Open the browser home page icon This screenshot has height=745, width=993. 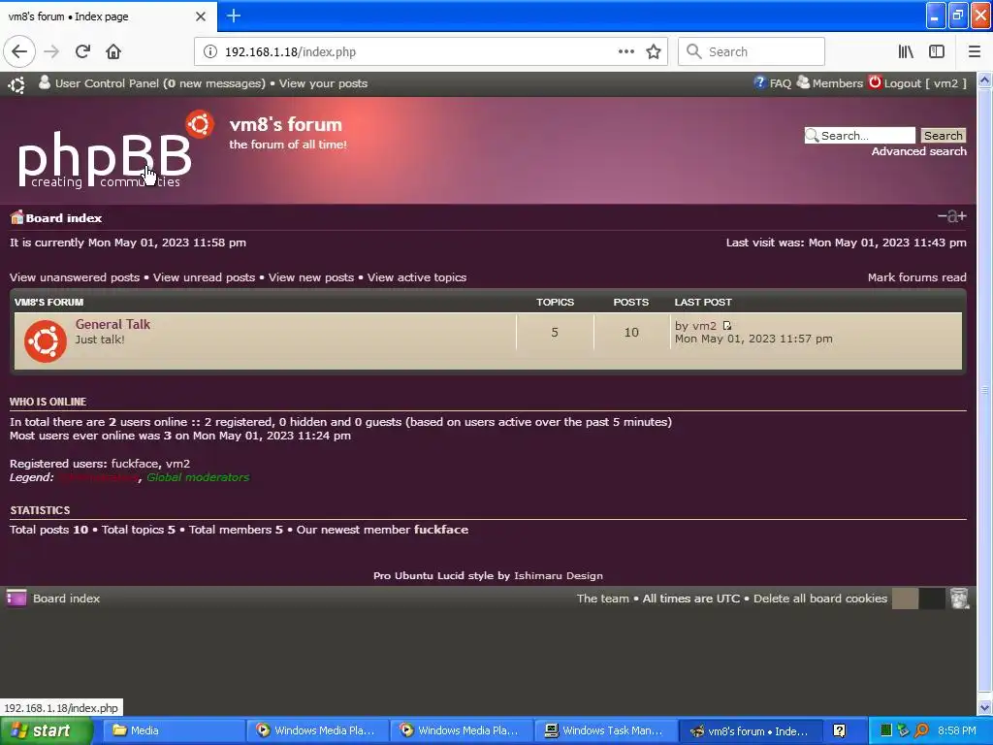pyautogui.click(x=113, y=51)
